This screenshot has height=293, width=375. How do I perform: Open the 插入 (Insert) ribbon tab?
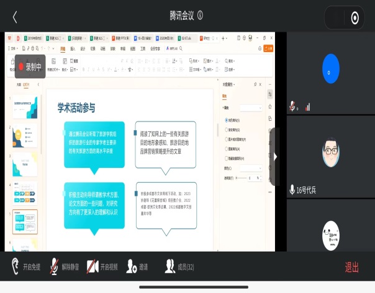click(x=72, y=48)
